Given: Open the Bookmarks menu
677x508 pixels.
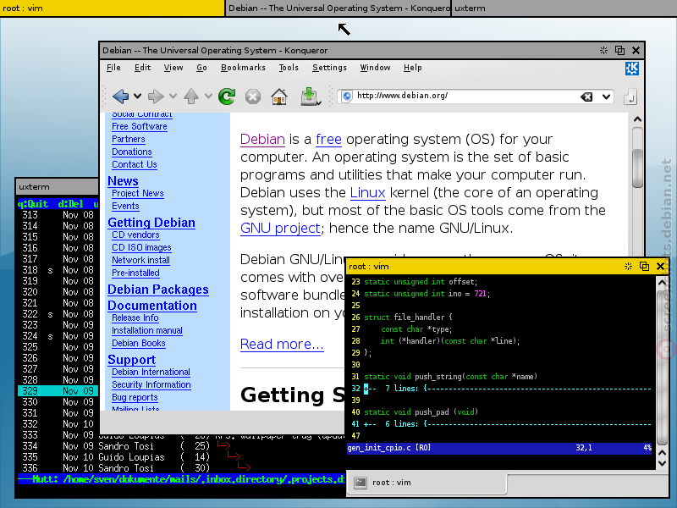Looking at the screenshot, I should click(243, 68).
